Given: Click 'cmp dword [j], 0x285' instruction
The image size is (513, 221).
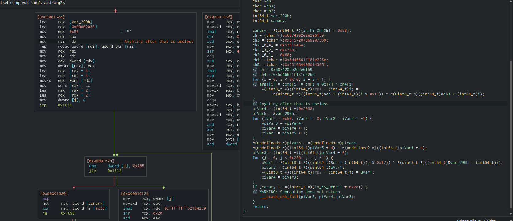Looking at the screenshot, I should (117, 166).
